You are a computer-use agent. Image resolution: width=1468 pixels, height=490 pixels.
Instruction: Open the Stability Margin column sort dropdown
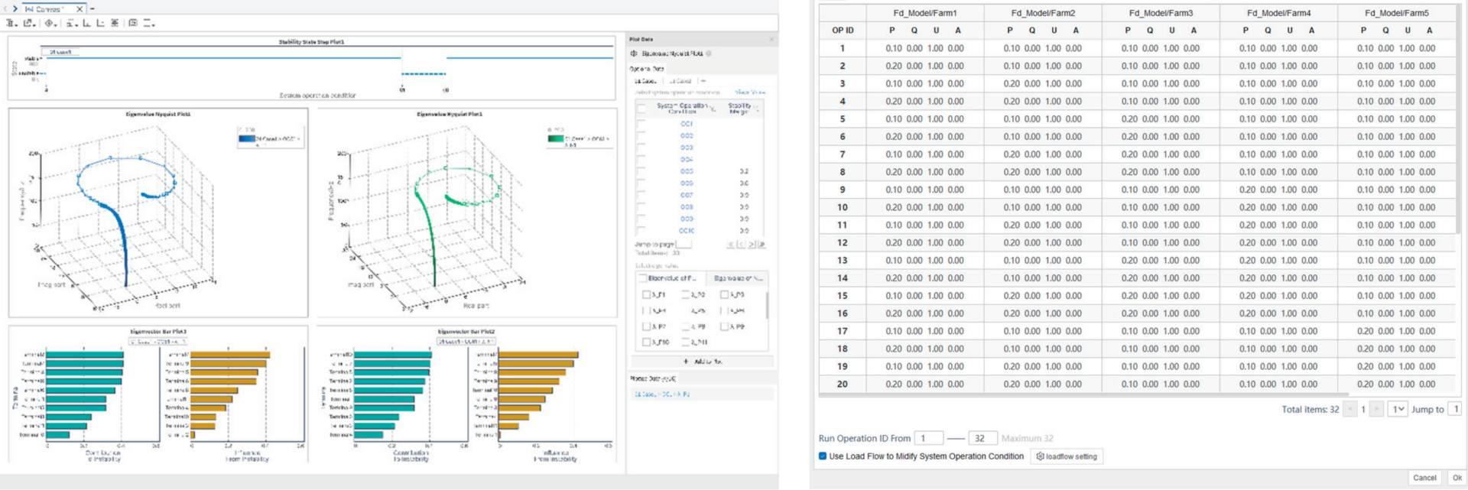coord(757,109)
